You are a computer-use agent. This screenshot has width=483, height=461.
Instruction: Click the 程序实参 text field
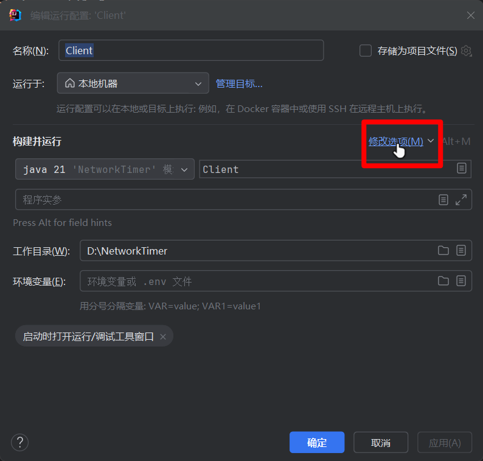click(x=225, y=200)
